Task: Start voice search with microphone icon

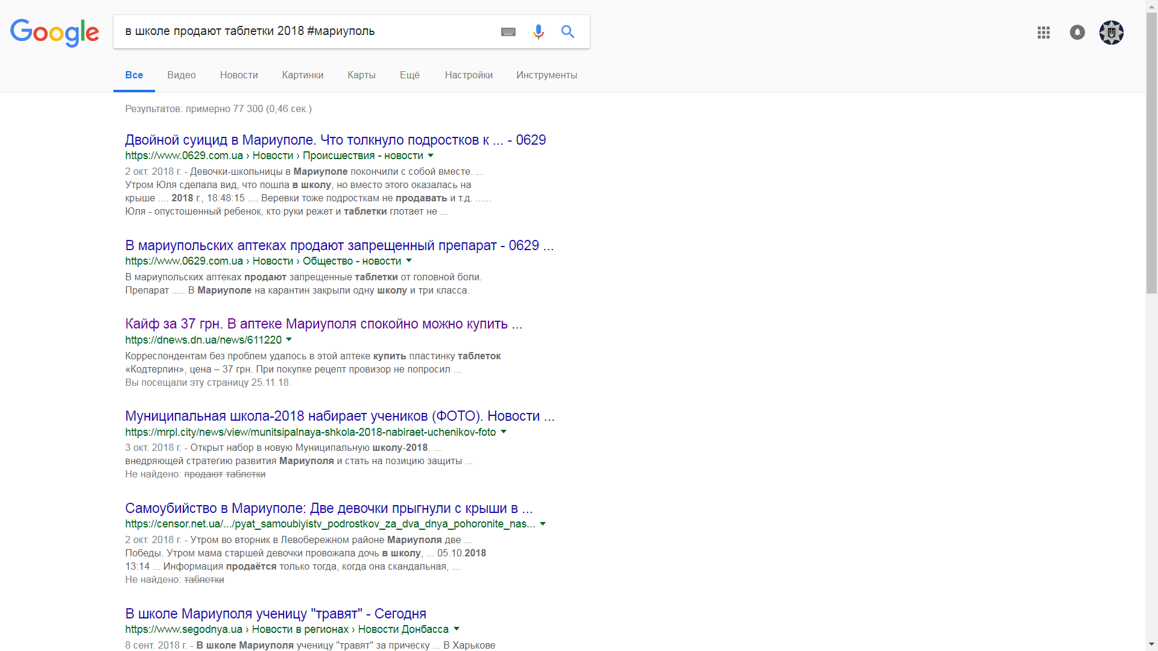Action: pyautogui.click(x=539, y=32)
